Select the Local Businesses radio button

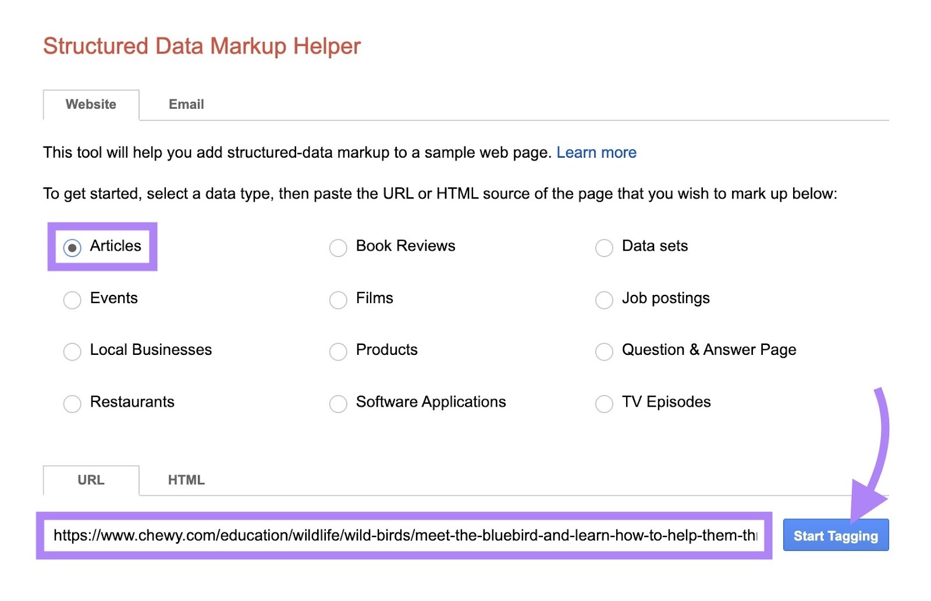click(x=72, y=351)
